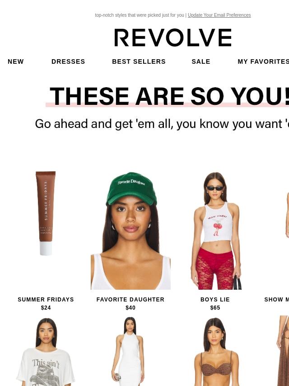Go to the NEW menu item
Image resolution: width=289 pixels, height=386 pixels.
pyautogui.click(x=16, y=61)
